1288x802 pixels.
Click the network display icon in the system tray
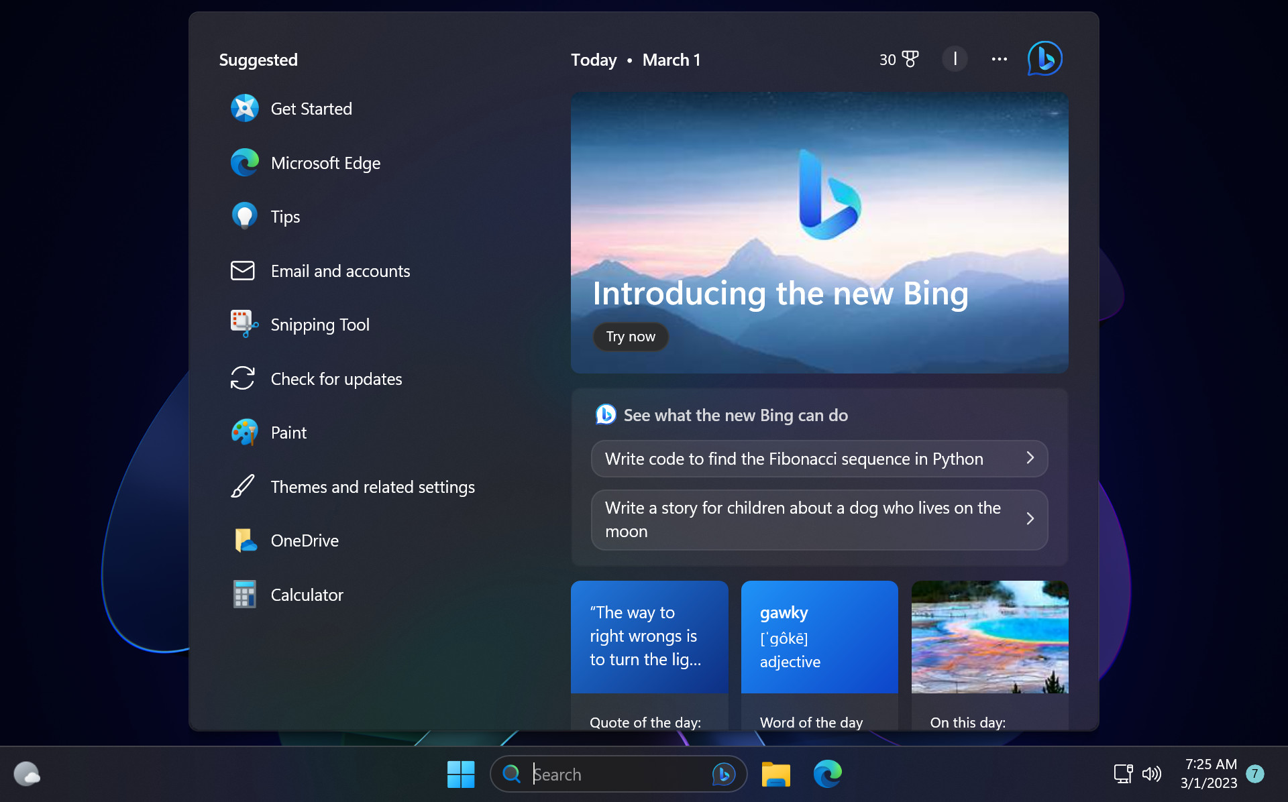1124,774
